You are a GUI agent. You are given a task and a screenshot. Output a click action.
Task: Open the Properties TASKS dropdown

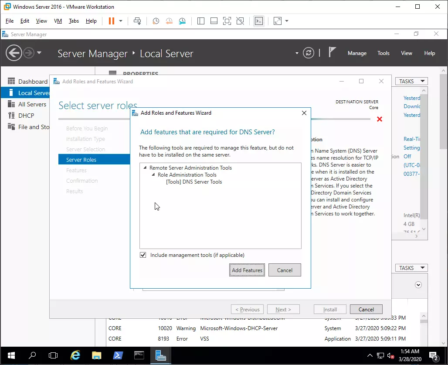[411, 81]
